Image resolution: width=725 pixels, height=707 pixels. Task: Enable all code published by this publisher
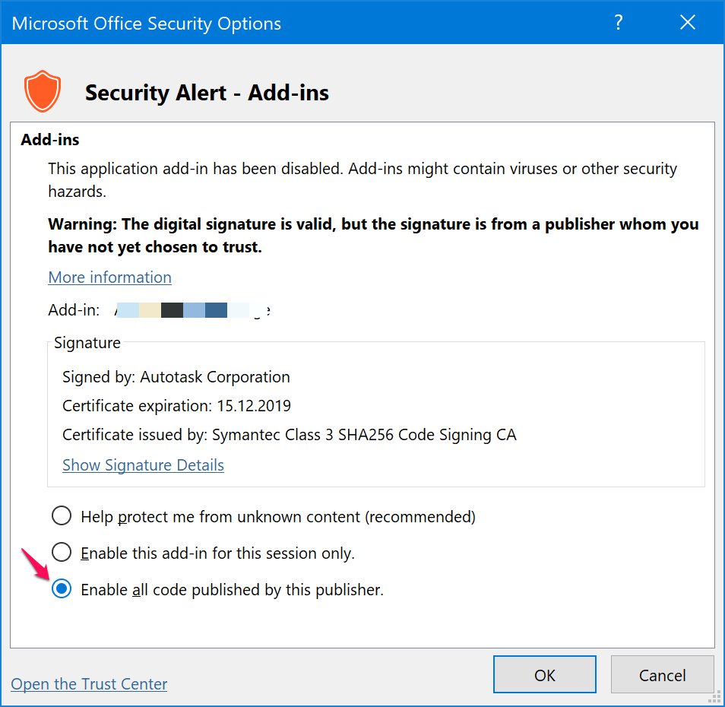coord(62,588)
